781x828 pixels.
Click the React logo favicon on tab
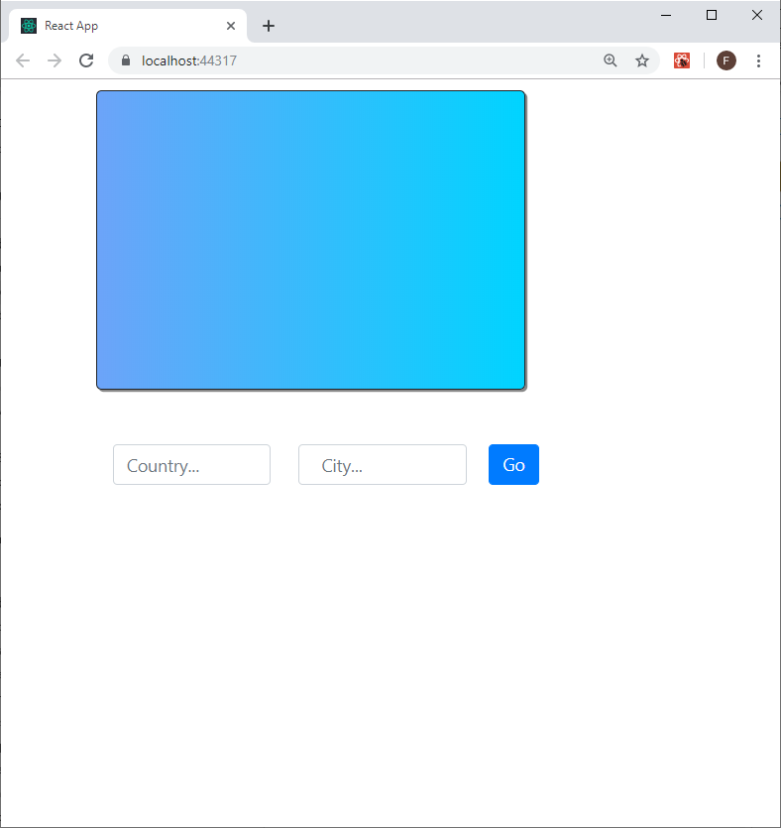click(x=29, y=26)
